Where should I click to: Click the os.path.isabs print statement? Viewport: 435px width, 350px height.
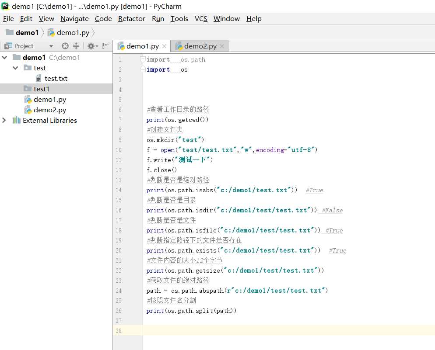222,190
